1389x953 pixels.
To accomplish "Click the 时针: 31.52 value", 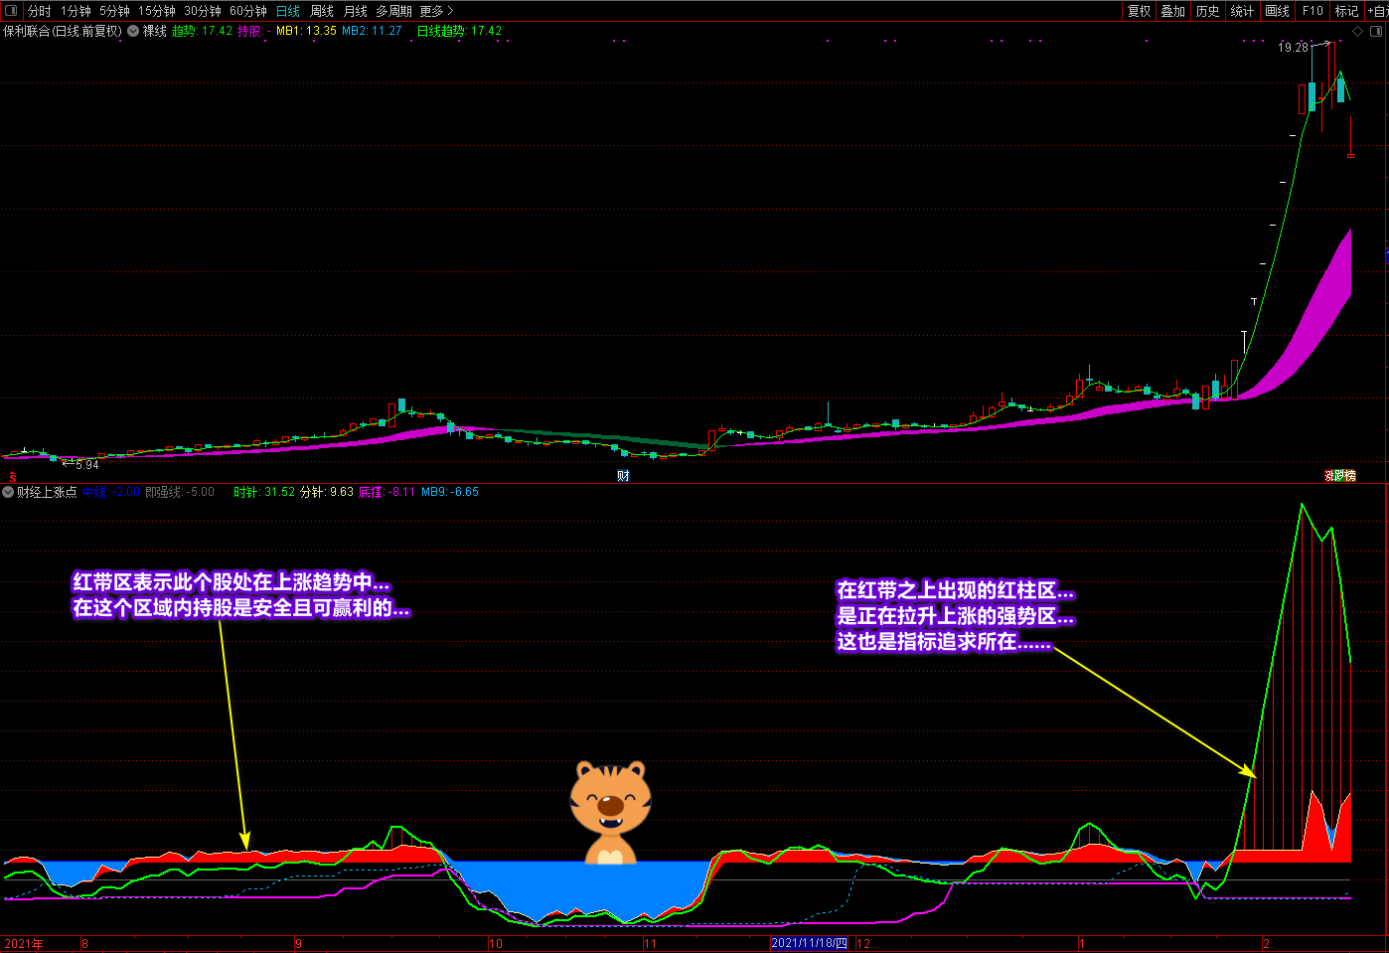I will click(x=264, y=492).
